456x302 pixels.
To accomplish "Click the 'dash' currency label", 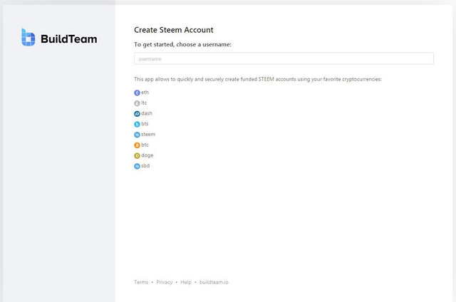I will (147, 113).
